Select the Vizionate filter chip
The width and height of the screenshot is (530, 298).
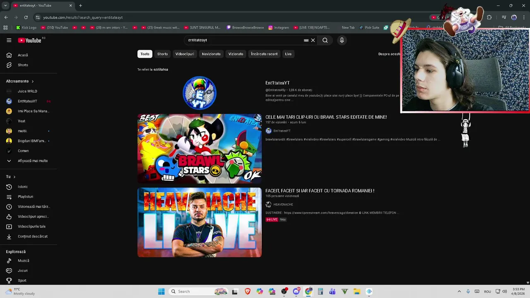pyautogui.click(x=236, y=54)
